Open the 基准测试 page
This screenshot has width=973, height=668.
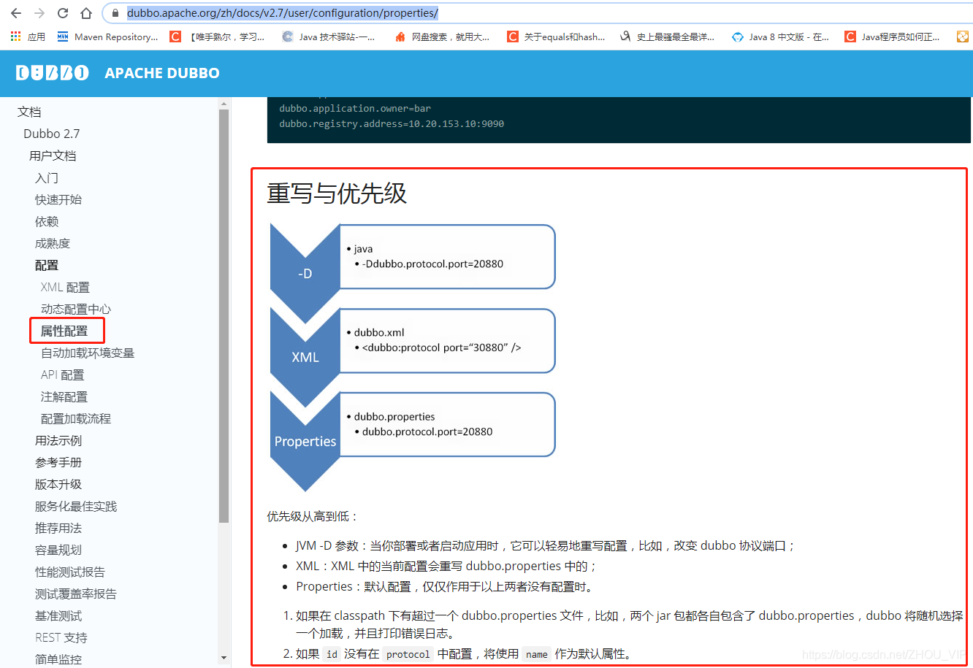coord(58,615)
